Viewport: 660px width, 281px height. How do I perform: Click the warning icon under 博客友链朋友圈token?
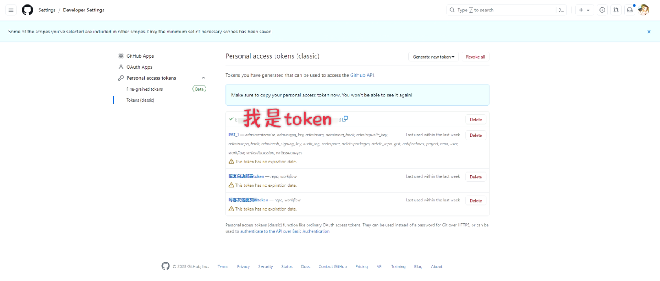[x=231, y=209]
